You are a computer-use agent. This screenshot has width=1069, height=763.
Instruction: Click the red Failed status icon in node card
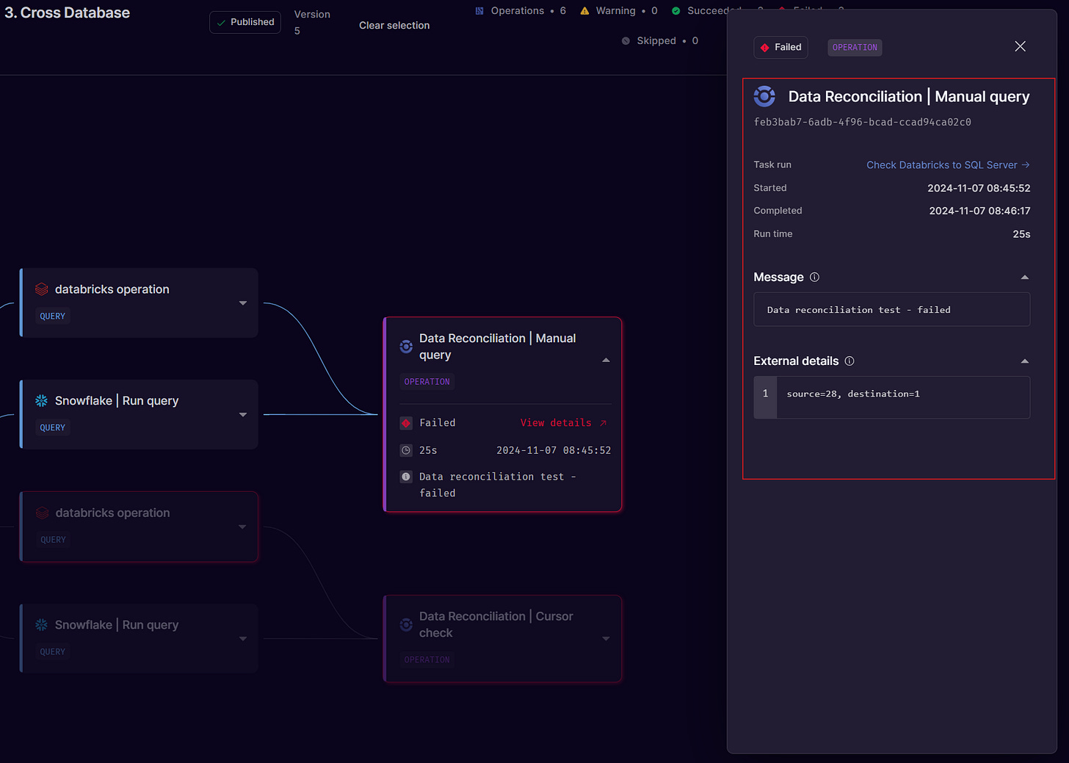(x=406, y=423)
